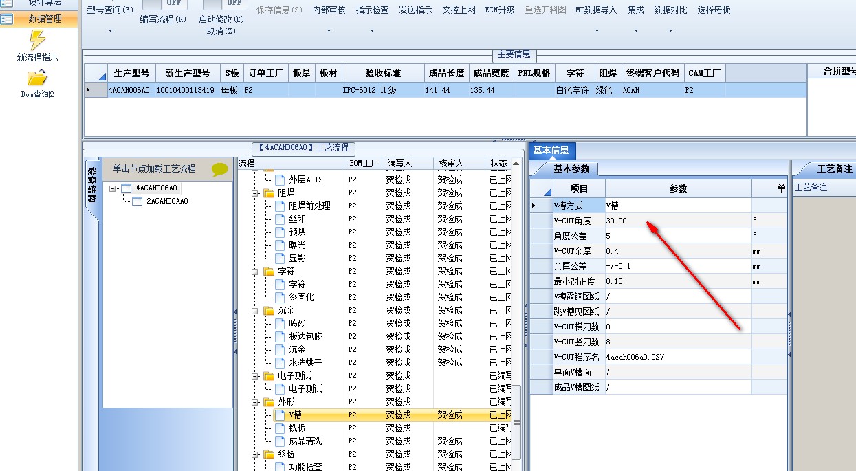Select the 曝光 step document icon

(x=280, y=245)
